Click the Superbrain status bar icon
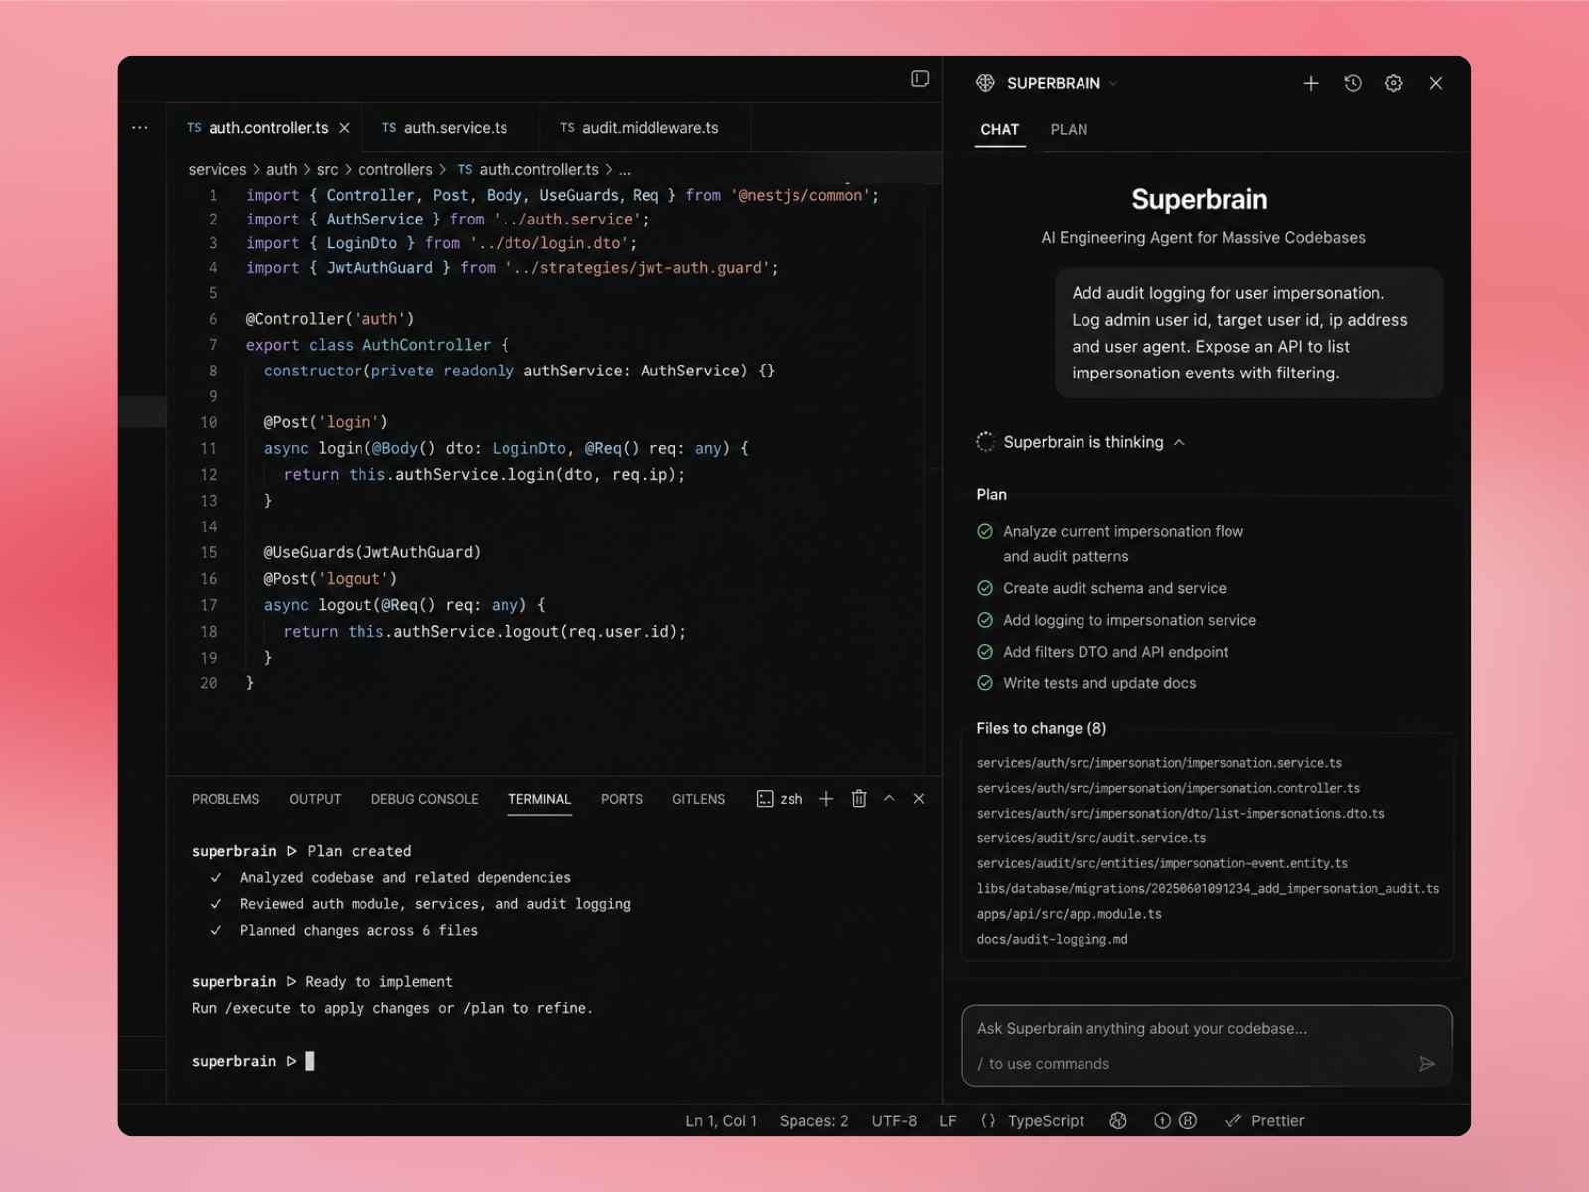The height and width of the screenshot is (1192, 1589). (1118, 1120)
